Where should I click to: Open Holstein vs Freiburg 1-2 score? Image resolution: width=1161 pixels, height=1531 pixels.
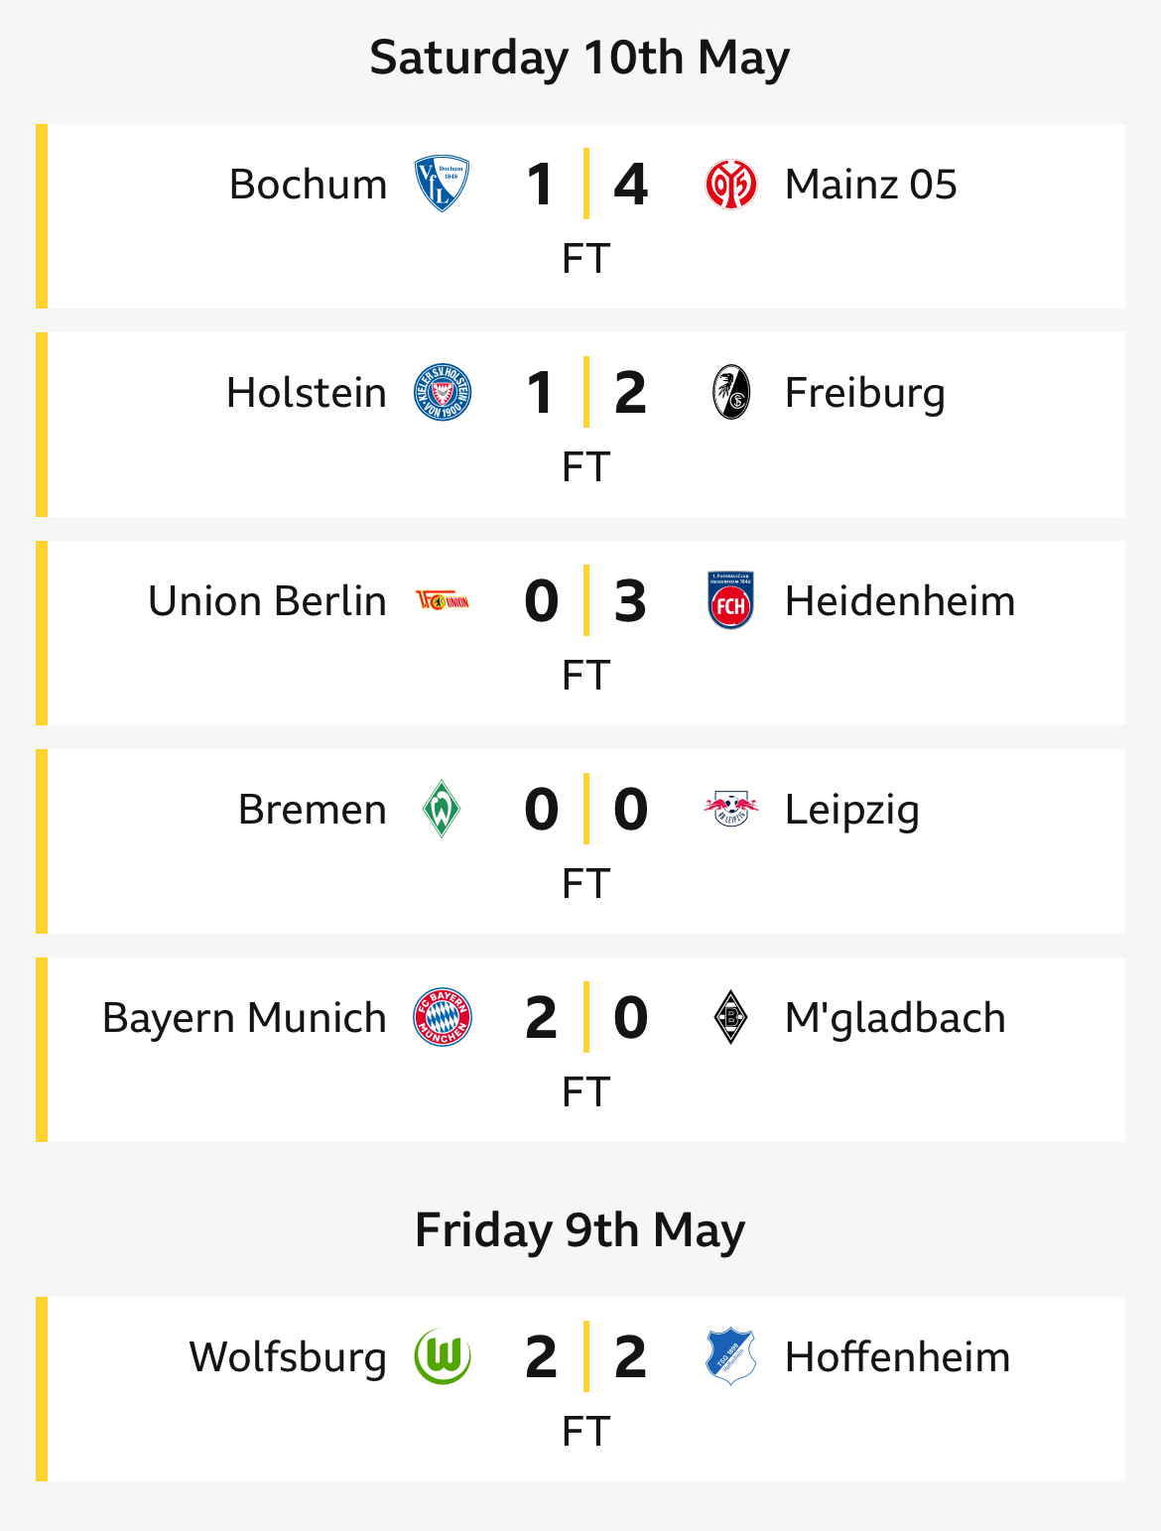tap(586, 392)
